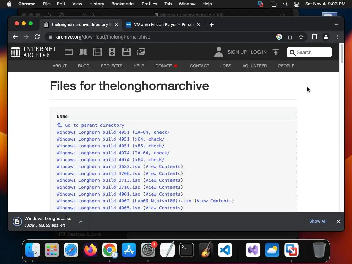352x264 pixels.
Task: Open the Profiles menu
Action: (149, 4)
